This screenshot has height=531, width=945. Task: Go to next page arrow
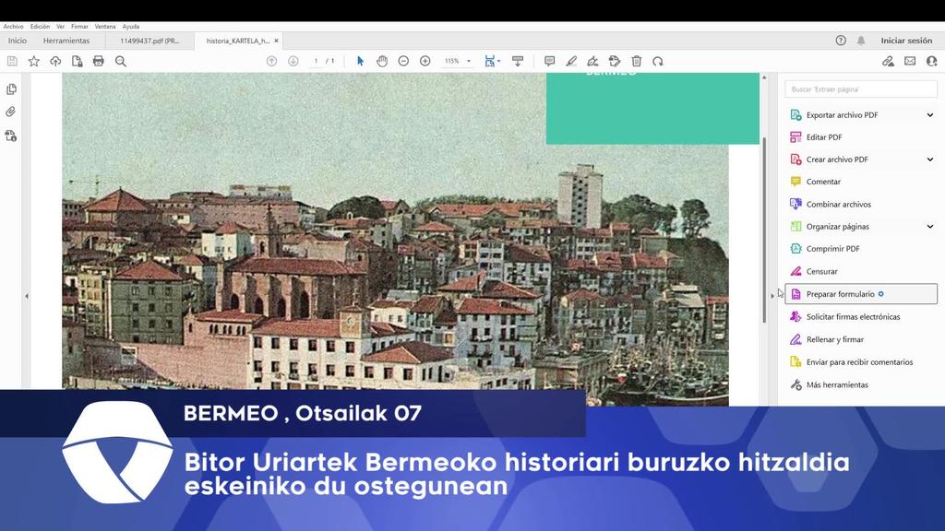pyautogui.click(x=293, y=61)
